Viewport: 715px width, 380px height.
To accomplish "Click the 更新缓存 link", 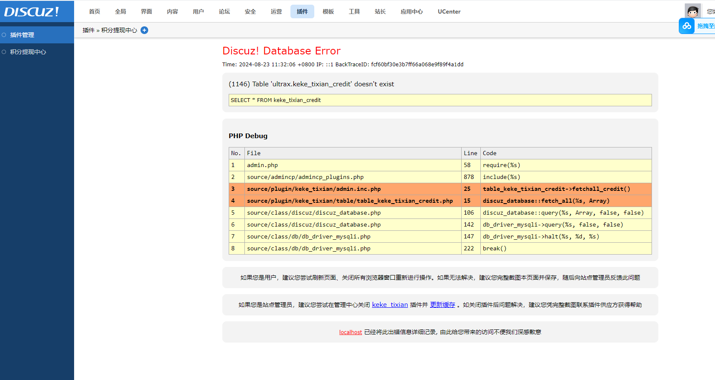I will click(442, 305).
